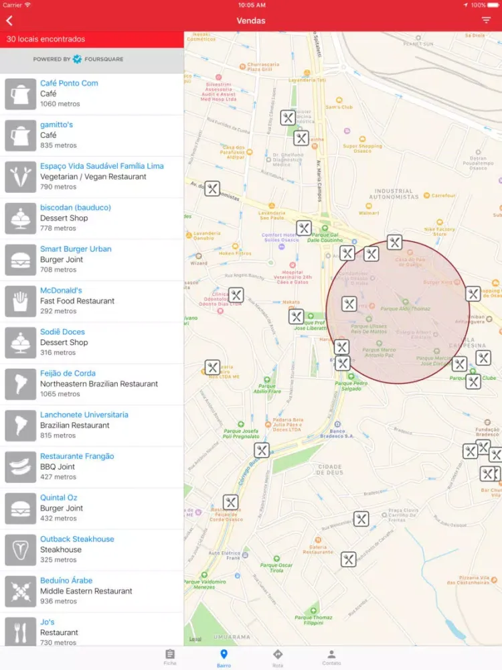Open the filter icon in header
502x670 pixels.
(486, 20)
